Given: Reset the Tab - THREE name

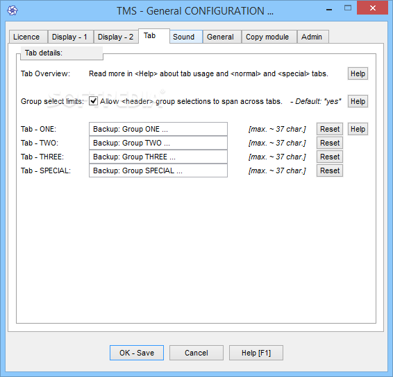Looking at the screenshot, I should coord(330,157).
